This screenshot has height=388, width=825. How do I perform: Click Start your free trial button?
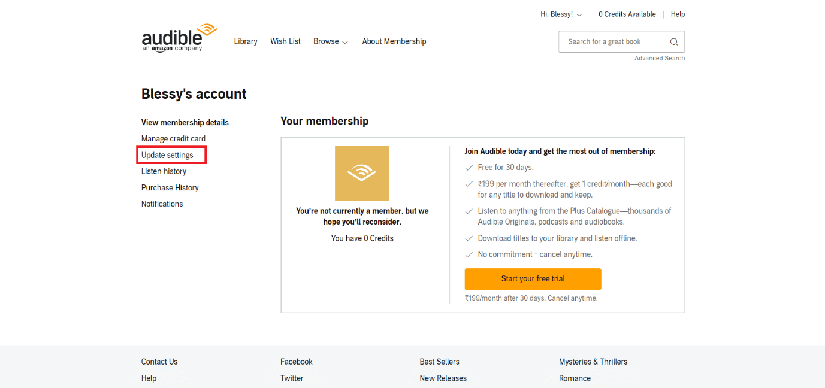click(533, 279)
